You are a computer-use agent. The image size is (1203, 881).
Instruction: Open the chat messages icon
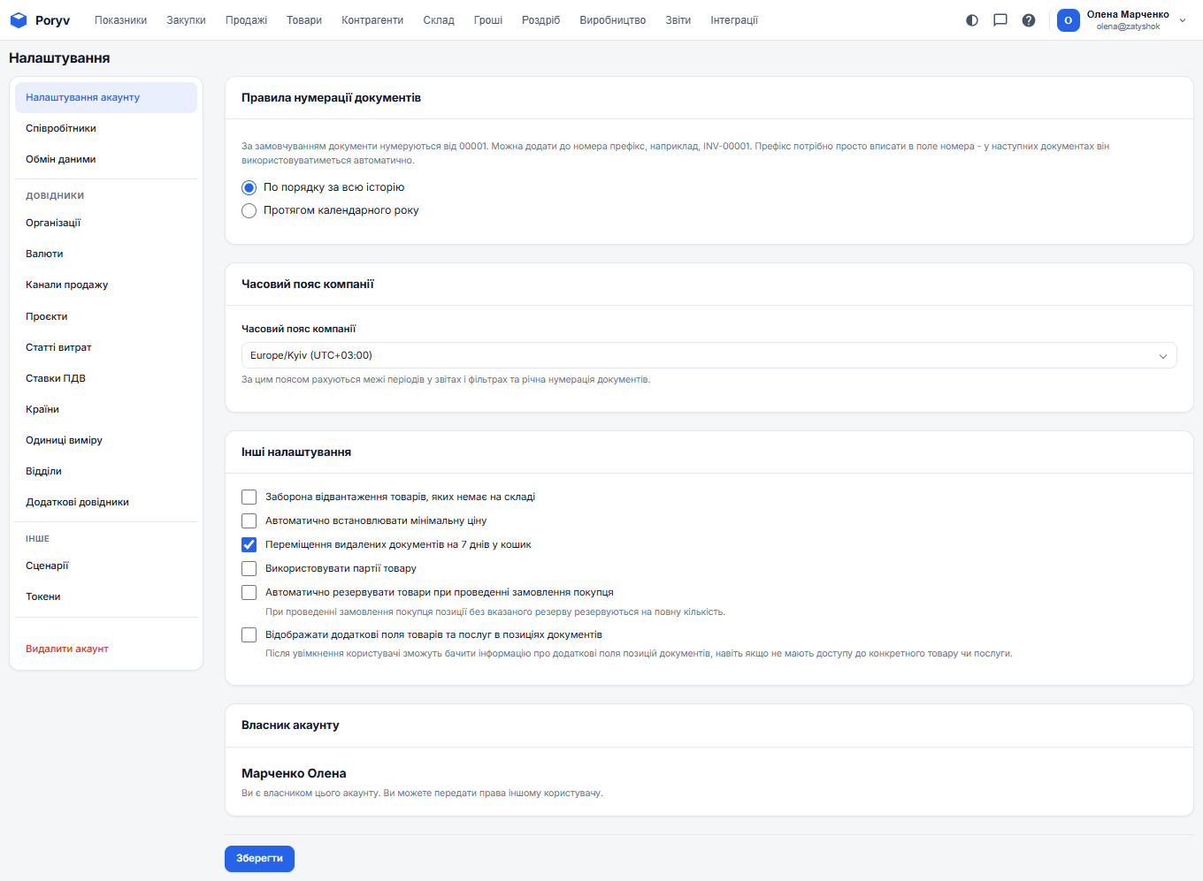(1000, 20)
